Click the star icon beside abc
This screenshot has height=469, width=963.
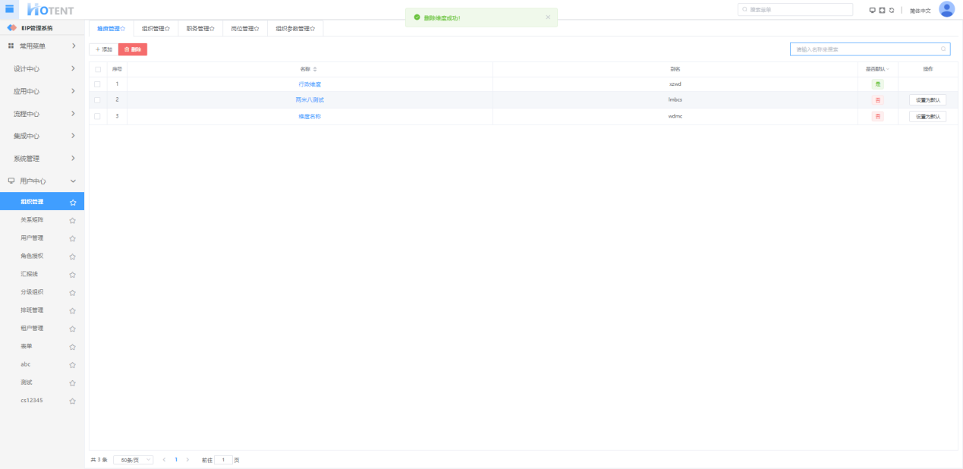73,365
